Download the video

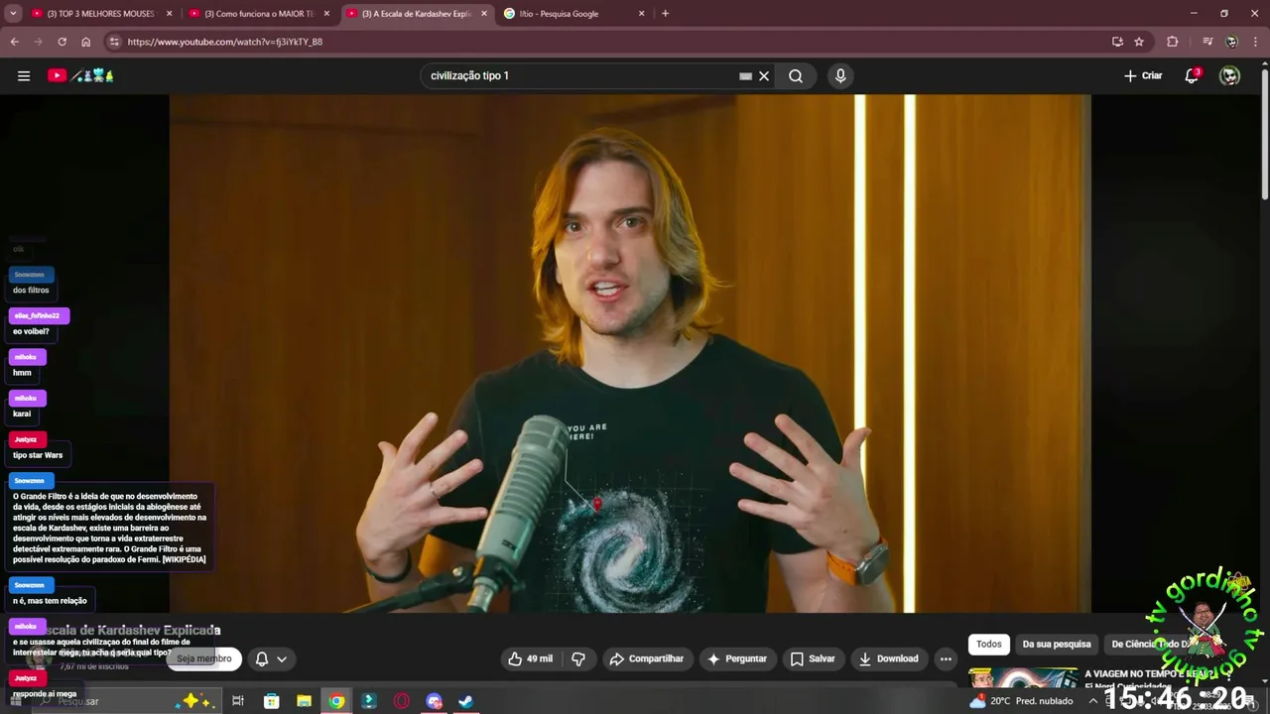(888, 658)
